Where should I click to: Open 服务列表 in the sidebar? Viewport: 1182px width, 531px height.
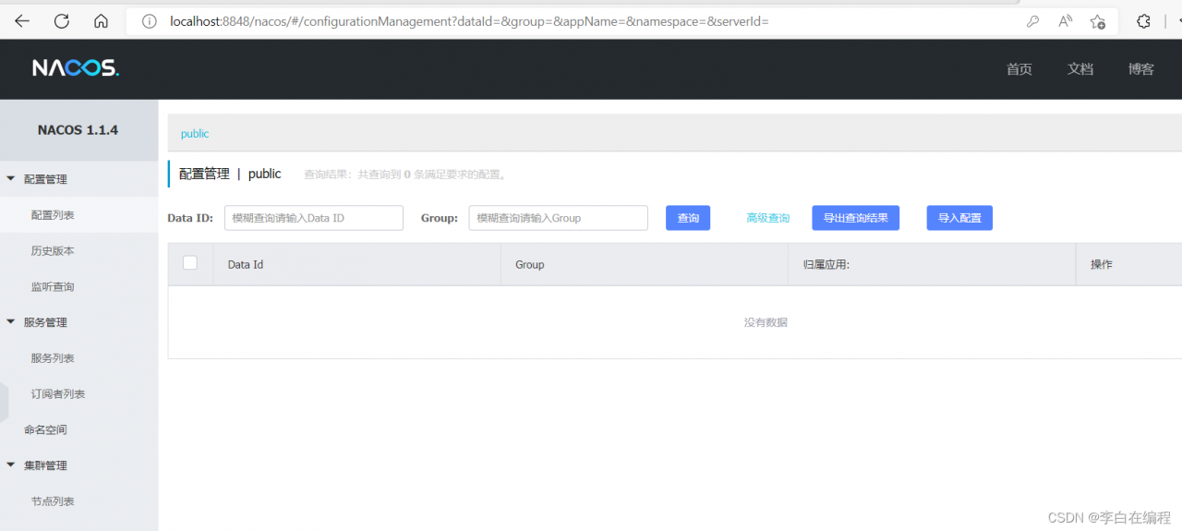[53, 358]
